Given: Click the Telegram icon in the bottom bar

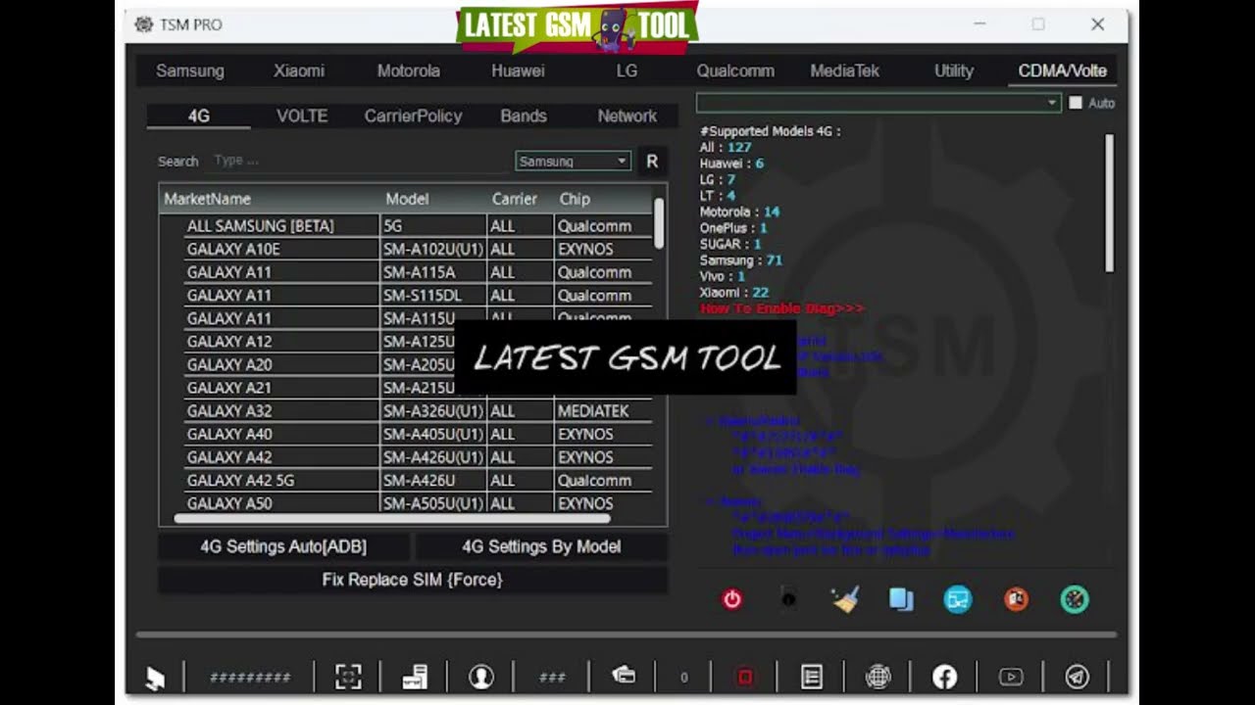Looking at the screenshot, I should click(x=1077, y=676).
